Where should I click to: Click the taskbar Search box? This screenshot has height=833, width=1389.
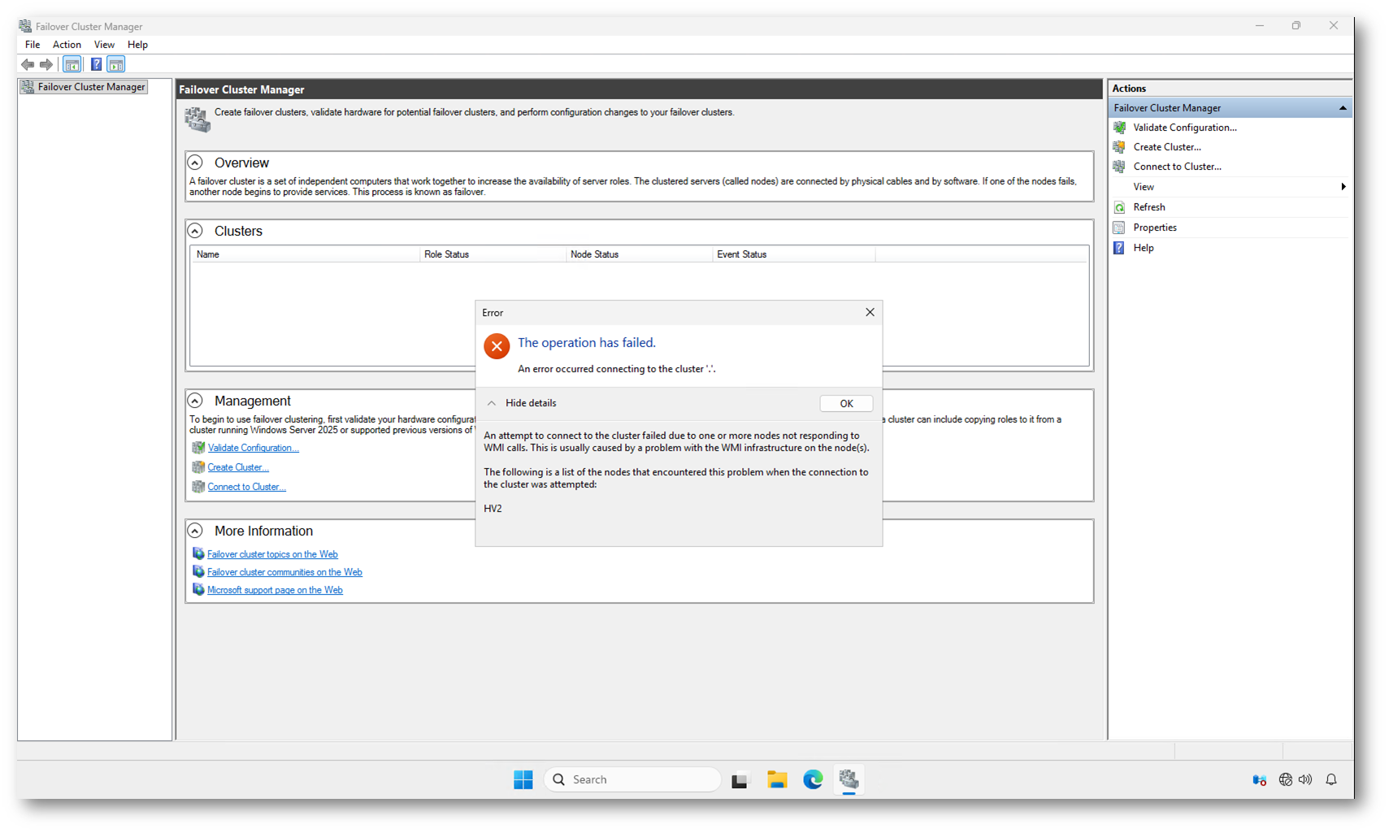(632, 779)
